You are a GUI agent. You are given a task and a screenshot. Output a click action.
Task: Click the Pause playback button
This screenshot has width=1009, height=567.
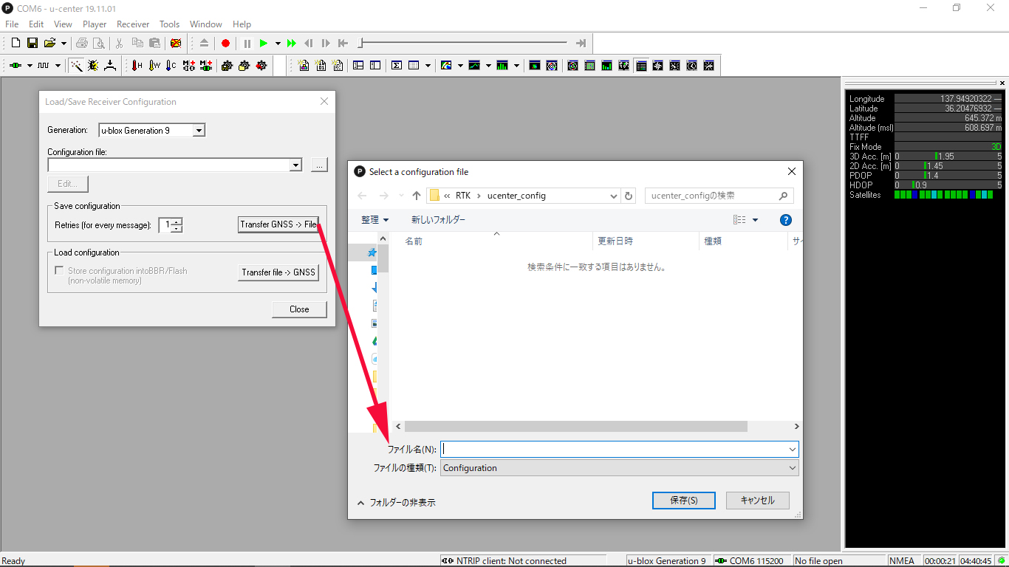point(247,44)
